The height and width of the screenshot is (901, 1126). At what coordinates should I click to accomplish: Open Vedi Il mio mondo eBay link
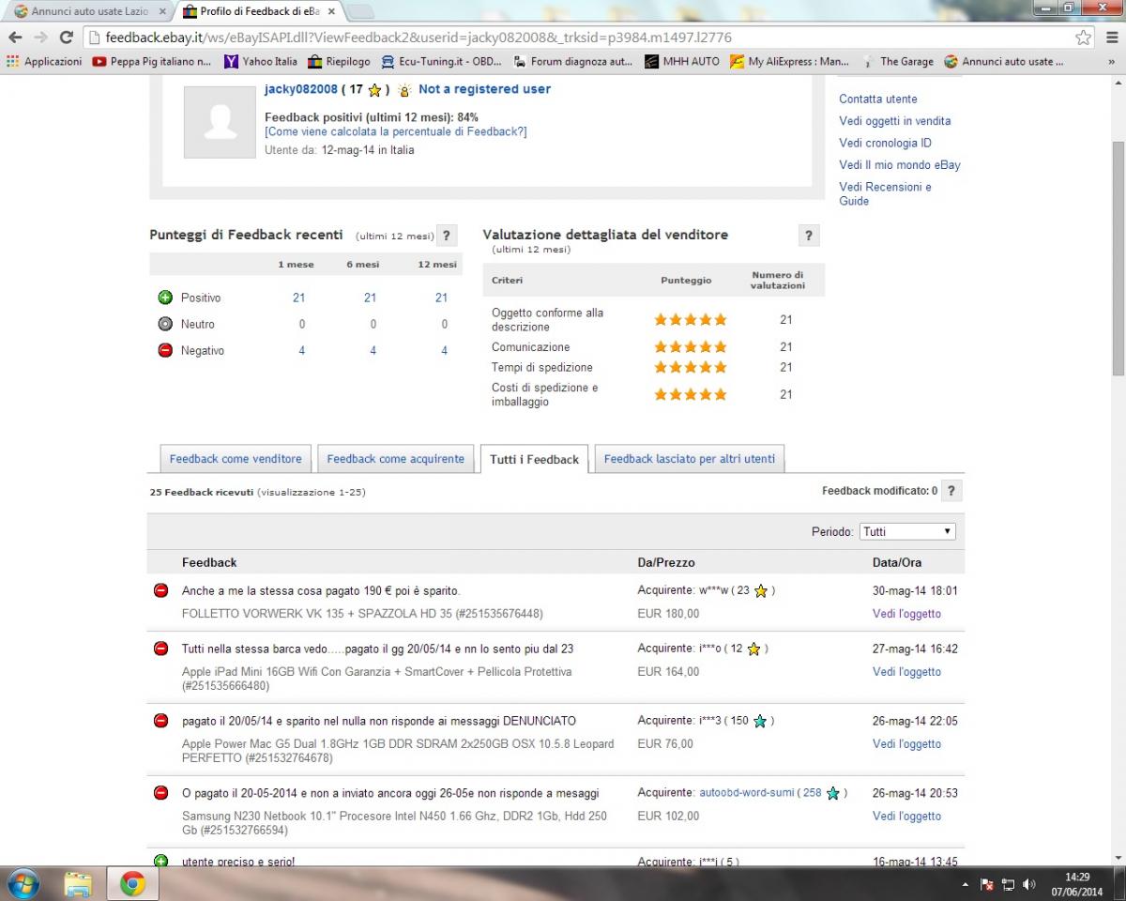tap(900, 165)
